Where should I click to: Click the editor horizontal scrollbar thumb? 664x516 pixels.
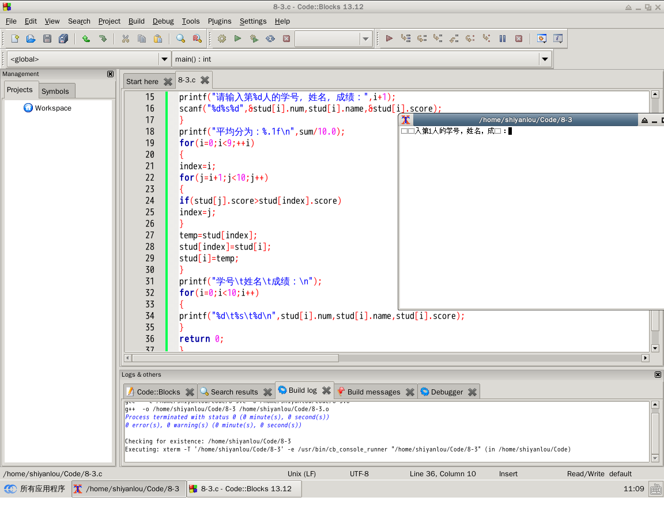(x=235, y=358)
